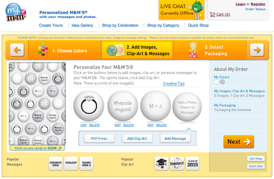
Task: Click the Register link
Action: point(258,4)
